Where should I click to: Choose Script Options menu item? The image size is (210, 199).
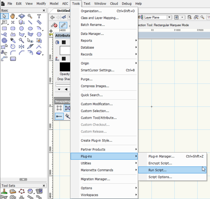click(x=172, y=177)
